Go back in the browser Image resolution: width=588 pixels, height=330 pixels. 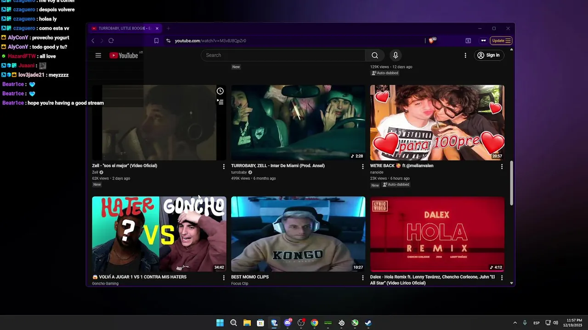[93, 41]
